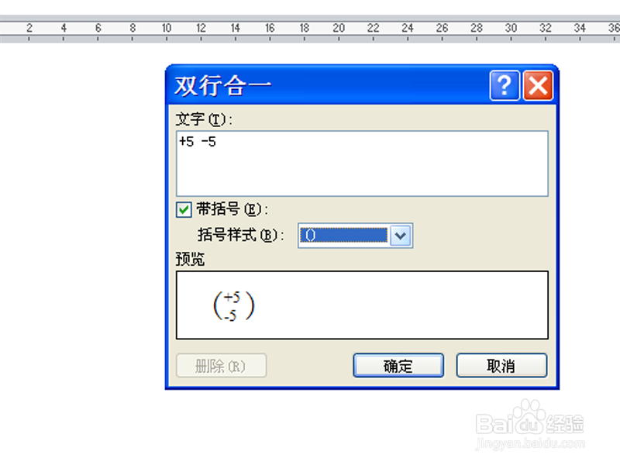Open the 括号样式 dropdown arrow
The height and width of the screenshot is (465, 620).
tap(401, 236)
